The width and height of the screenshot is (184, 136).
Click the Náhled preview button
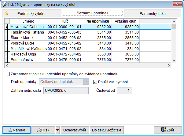click(x=16, y=130)
